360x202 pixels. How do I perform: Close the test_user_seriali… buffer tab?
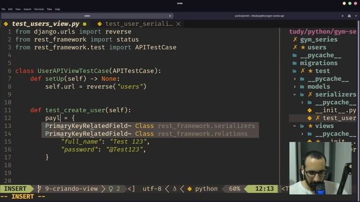pyautogui.click(x=178, y=24)
